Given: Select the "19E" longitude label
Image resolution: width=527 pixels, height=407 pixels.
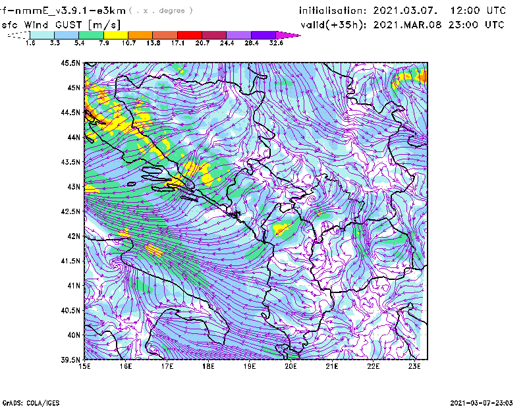Looking at the screenshot, I should pyautogui.click(x=250, y=366).
